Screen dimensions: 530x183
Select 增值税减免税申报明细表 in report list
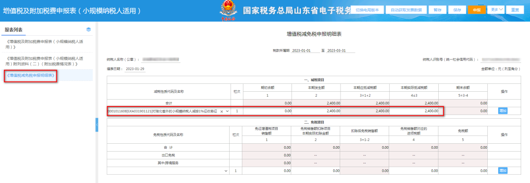pos(30,76)
